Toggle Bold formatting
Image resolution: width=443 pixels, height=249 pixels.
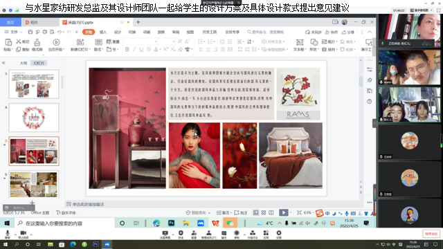coord(127,49)
